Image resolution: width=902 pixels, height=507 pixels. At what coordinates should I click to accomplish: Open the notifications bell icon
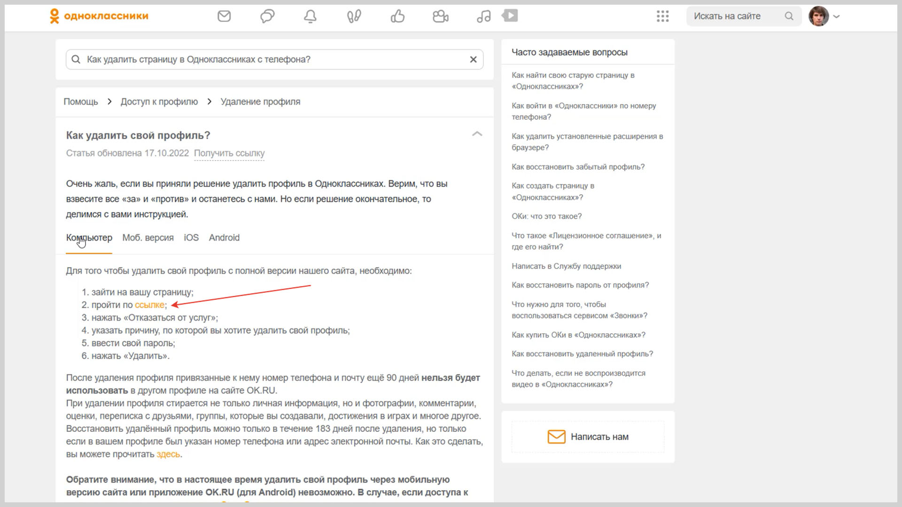(x=310, y=16)
